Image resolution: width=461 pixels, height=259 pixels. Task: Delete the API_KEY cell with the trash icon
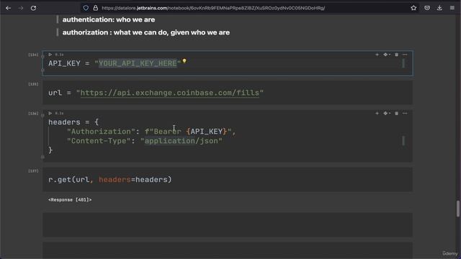[x=396, y=55]
